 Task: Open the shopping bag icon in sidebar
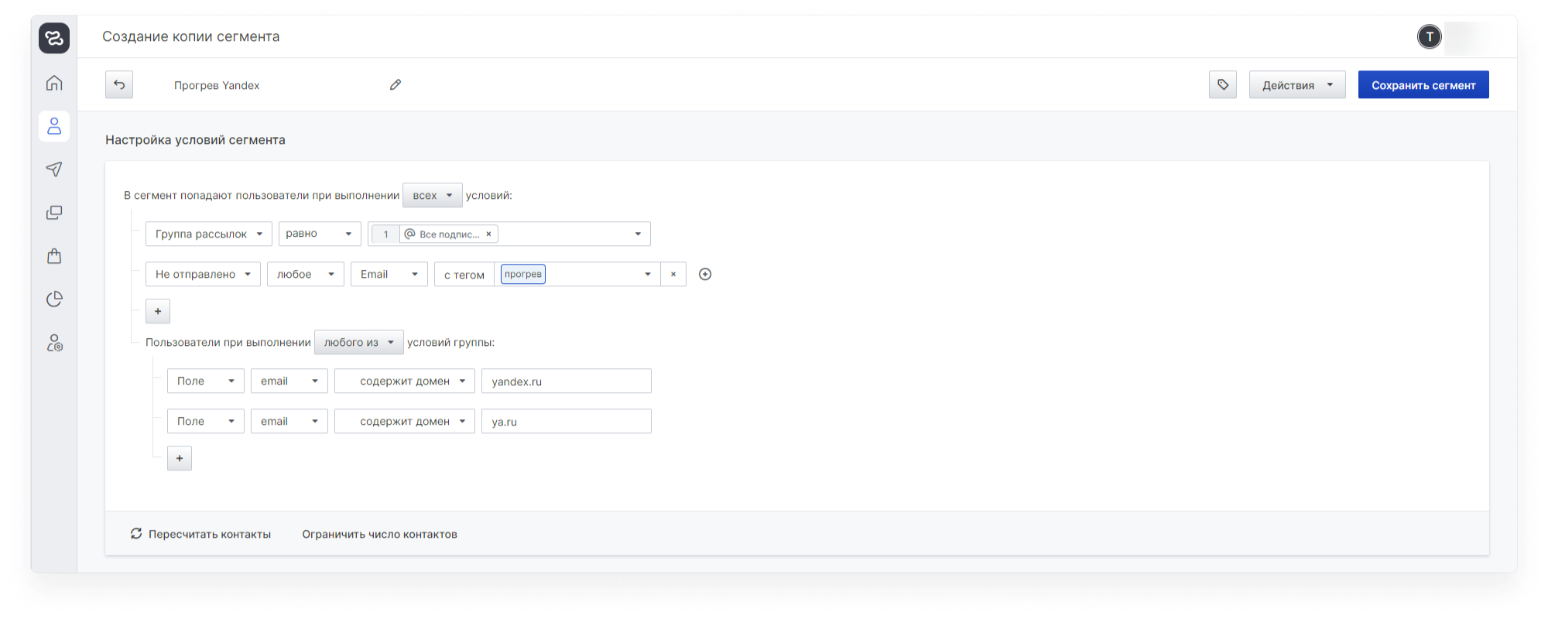click(54, 256)
